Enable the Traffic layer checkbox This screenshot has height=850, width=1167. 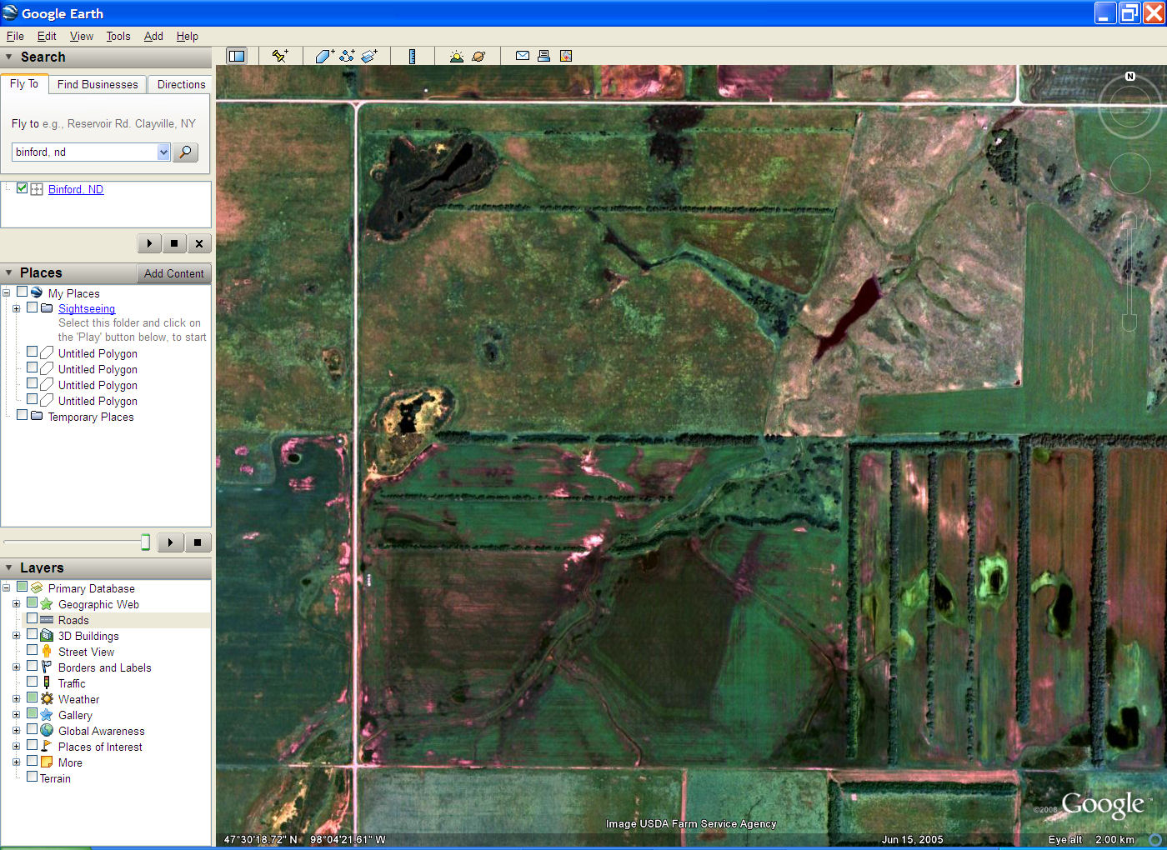[x=32, y=682]
